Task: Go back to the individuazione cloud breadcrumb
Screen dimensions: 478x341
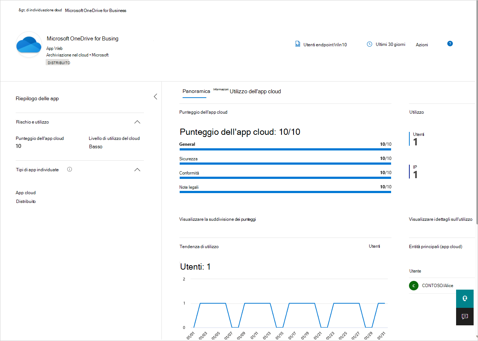Action: coord(40,10)
